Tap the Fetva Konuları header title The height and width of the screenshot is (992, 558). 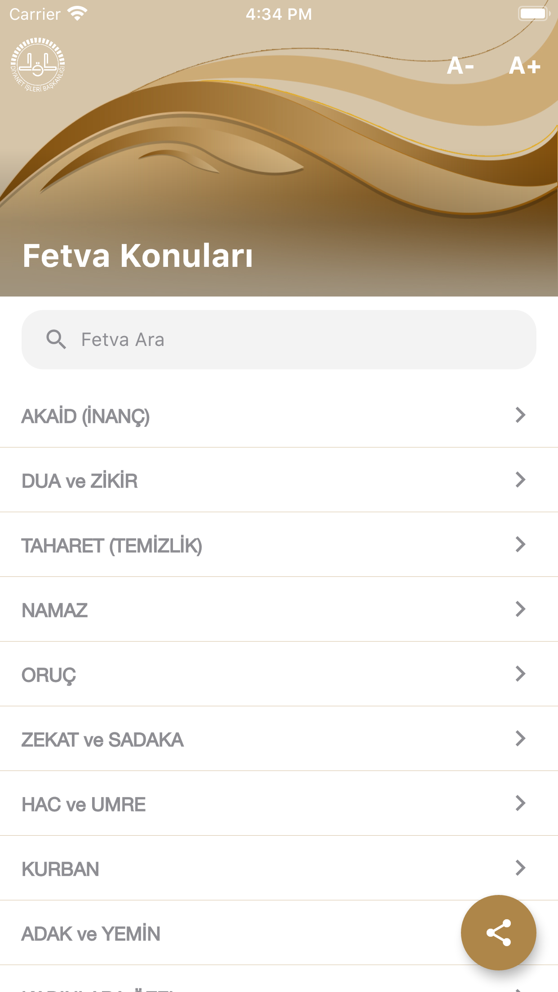click(137, 256)
